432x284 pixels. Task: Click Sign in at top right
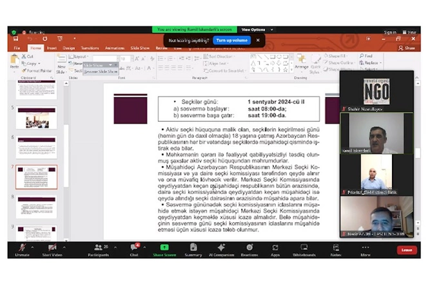point(390,32)
